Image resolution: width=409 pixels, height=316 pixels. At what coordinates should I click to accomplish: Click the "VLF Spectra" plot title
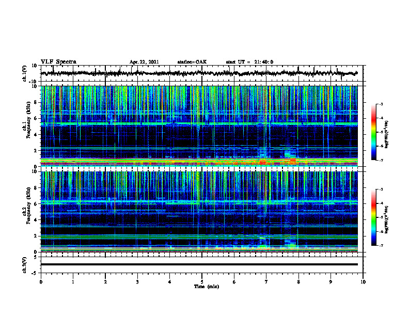tap(58, 62)
